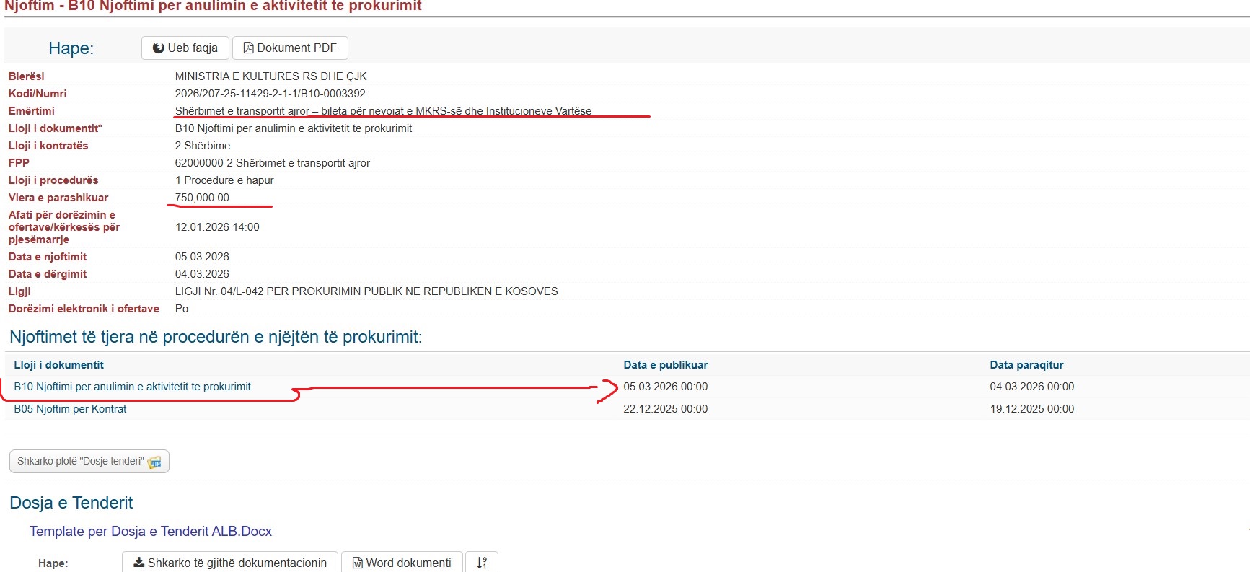Click the B10 publish date 05.03.2026 00:00
Image resolution: width=1250 pixels, height=572 pixels.
click(665, 387)
